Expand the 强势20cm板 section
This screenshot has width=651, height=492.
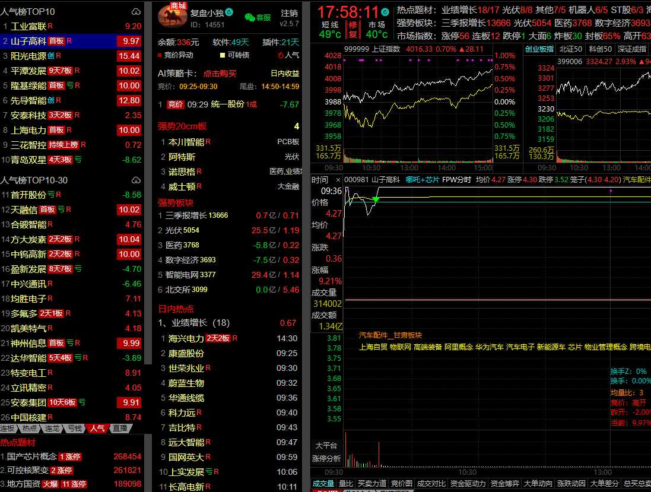click(182, 126)
